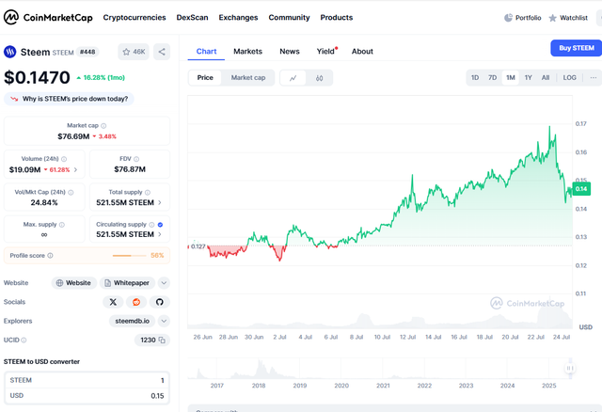
Task: Expand Total supply details chevron
Action: click(160, 203)
